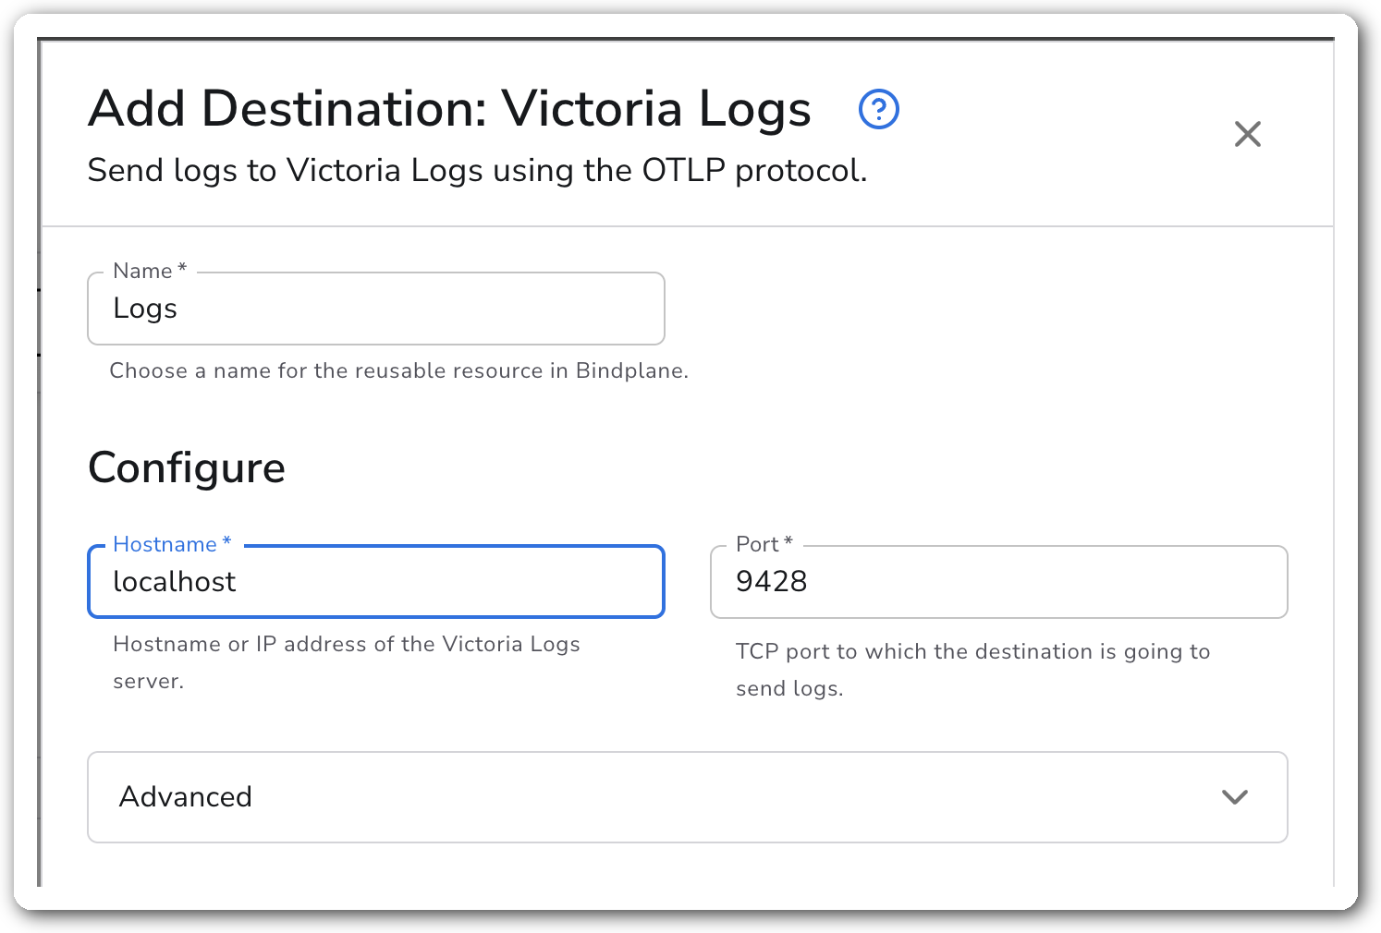Click the Bindplane reusable resource helper text

[398, 370]
